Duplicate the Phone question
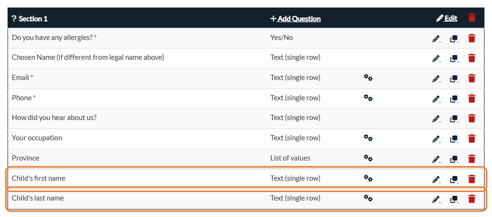 (454, 99)
